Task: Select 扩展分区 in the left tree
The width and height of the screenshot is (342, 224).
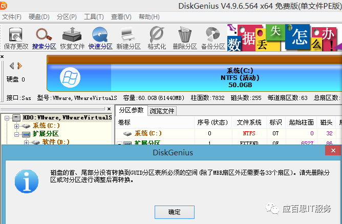Action: (46, 134)
